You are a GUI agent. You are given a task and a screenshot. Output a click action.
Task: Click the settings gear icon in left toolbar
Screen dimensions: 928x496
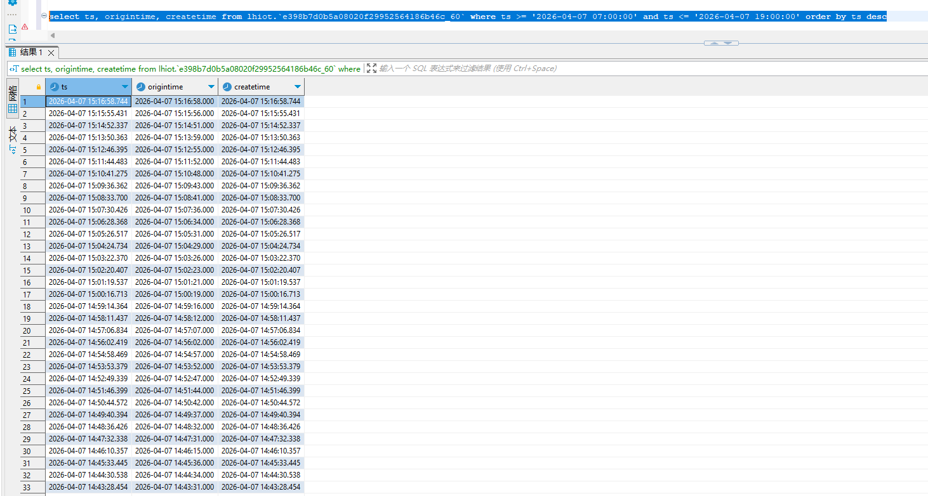pyautogui.click(x=12, y=3)
